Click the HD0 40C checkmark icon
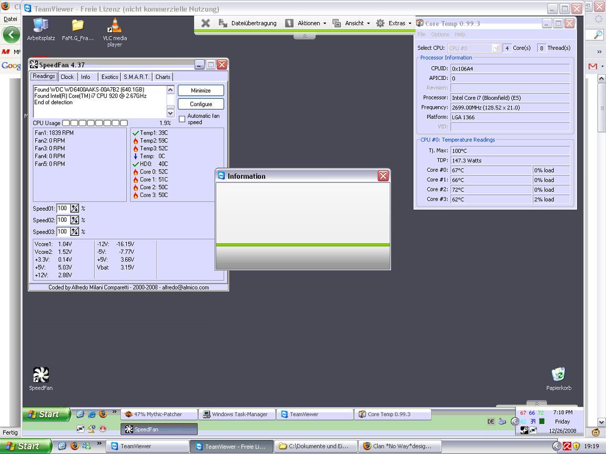This screenshot has width=606, height=454. (136, 164)
